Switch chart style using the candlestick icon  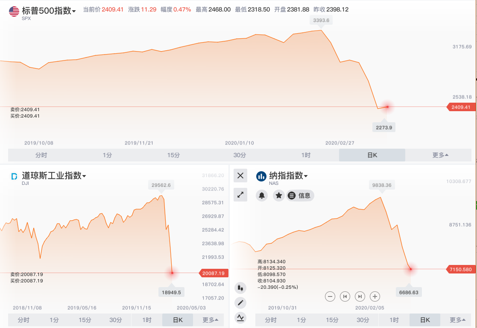click(240, 288)
